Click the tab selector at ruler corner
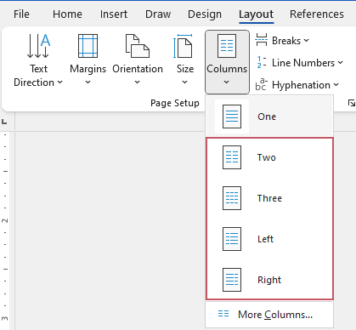Screen dimensions: 356x330 click(4, 122)
